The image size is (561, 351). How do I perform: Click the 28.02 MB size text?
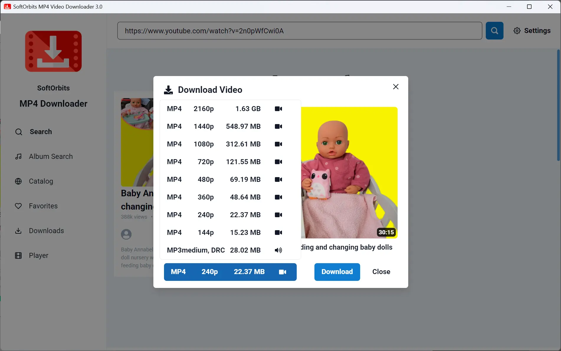pos(245,250)
